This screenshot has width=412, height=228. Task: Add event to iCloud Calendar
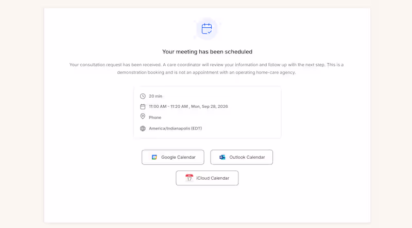tap(207, 178)
